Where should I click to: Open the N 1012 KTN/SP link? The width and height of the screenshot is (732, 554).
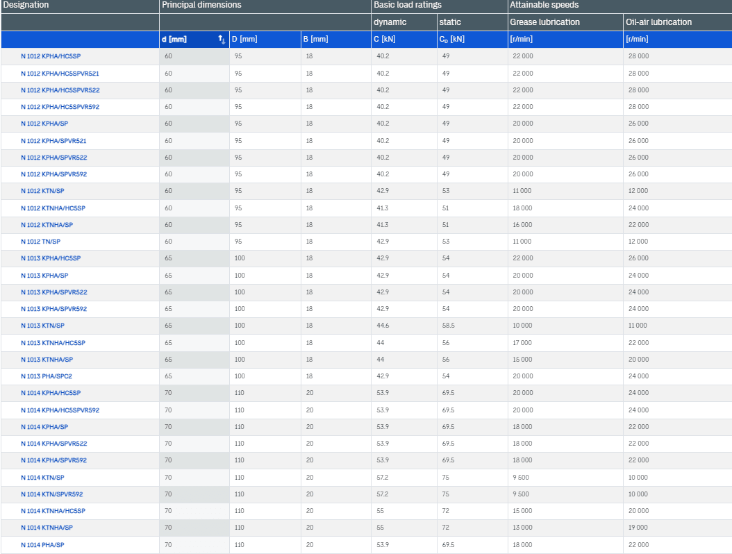tap(42, 191)
